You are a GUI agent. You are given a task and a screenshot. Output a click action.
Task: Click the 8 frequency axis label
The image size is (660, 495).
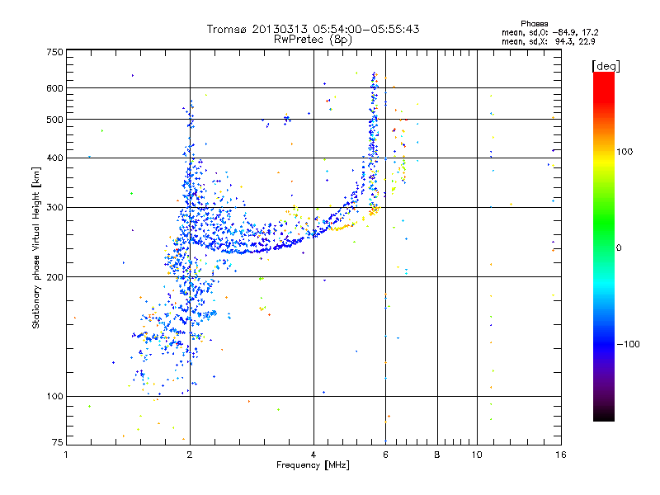(437, 455)
